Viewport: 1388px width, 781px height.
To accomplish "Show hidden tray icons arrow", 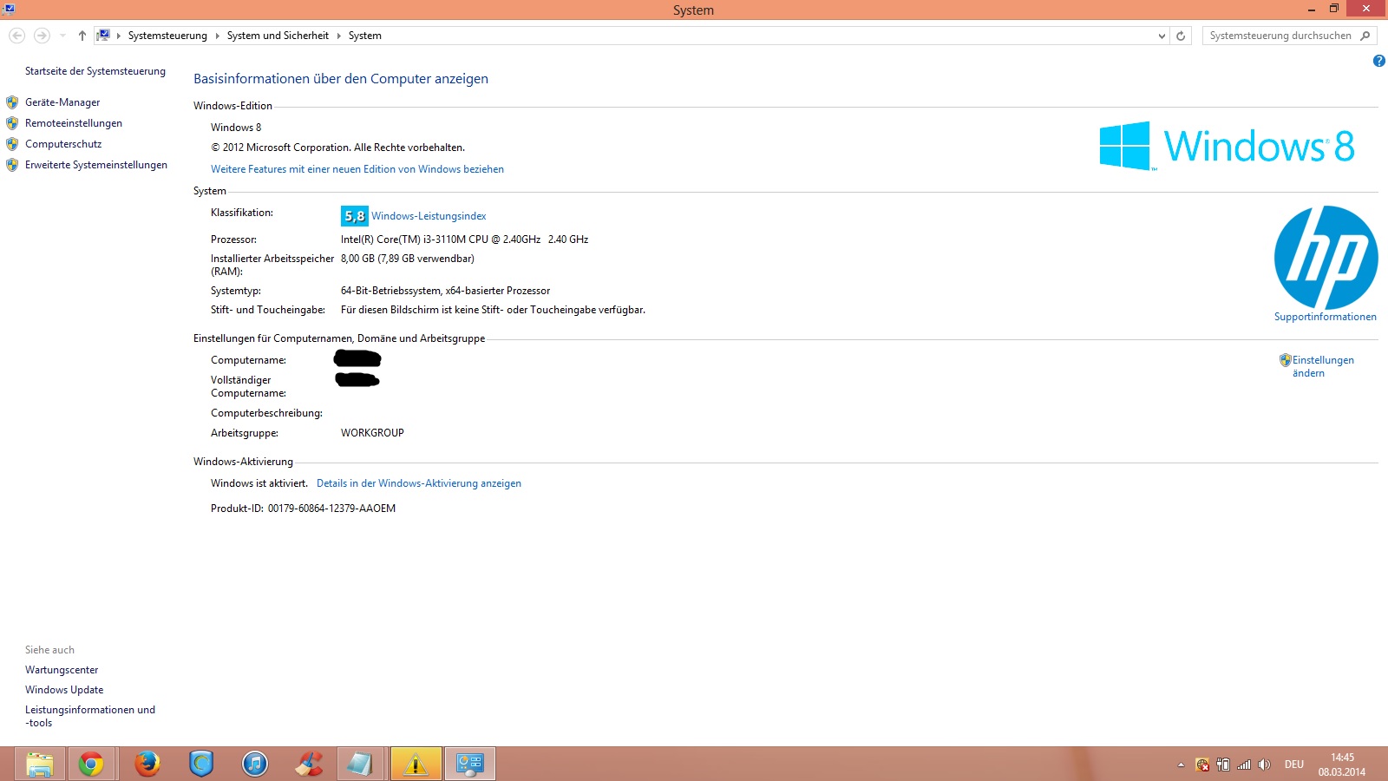I will coord(1181,765).
